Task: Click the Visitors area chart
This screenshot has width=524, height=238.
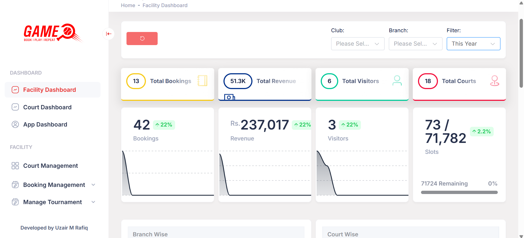Action: click(x=362, y=173)
